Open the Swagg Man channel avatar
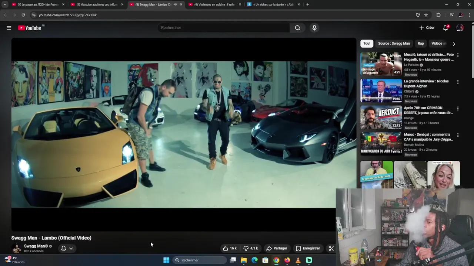Viewport: 474px width, 266px height. coord(16,248)
